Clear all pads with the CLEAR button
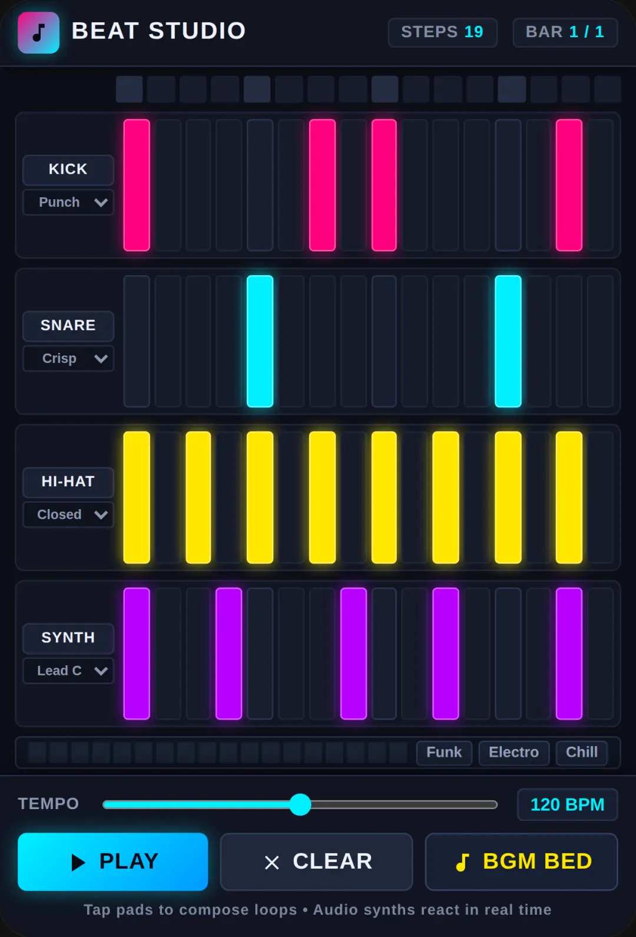The height and width of the screenshot is (937, 636). point(316,862)
